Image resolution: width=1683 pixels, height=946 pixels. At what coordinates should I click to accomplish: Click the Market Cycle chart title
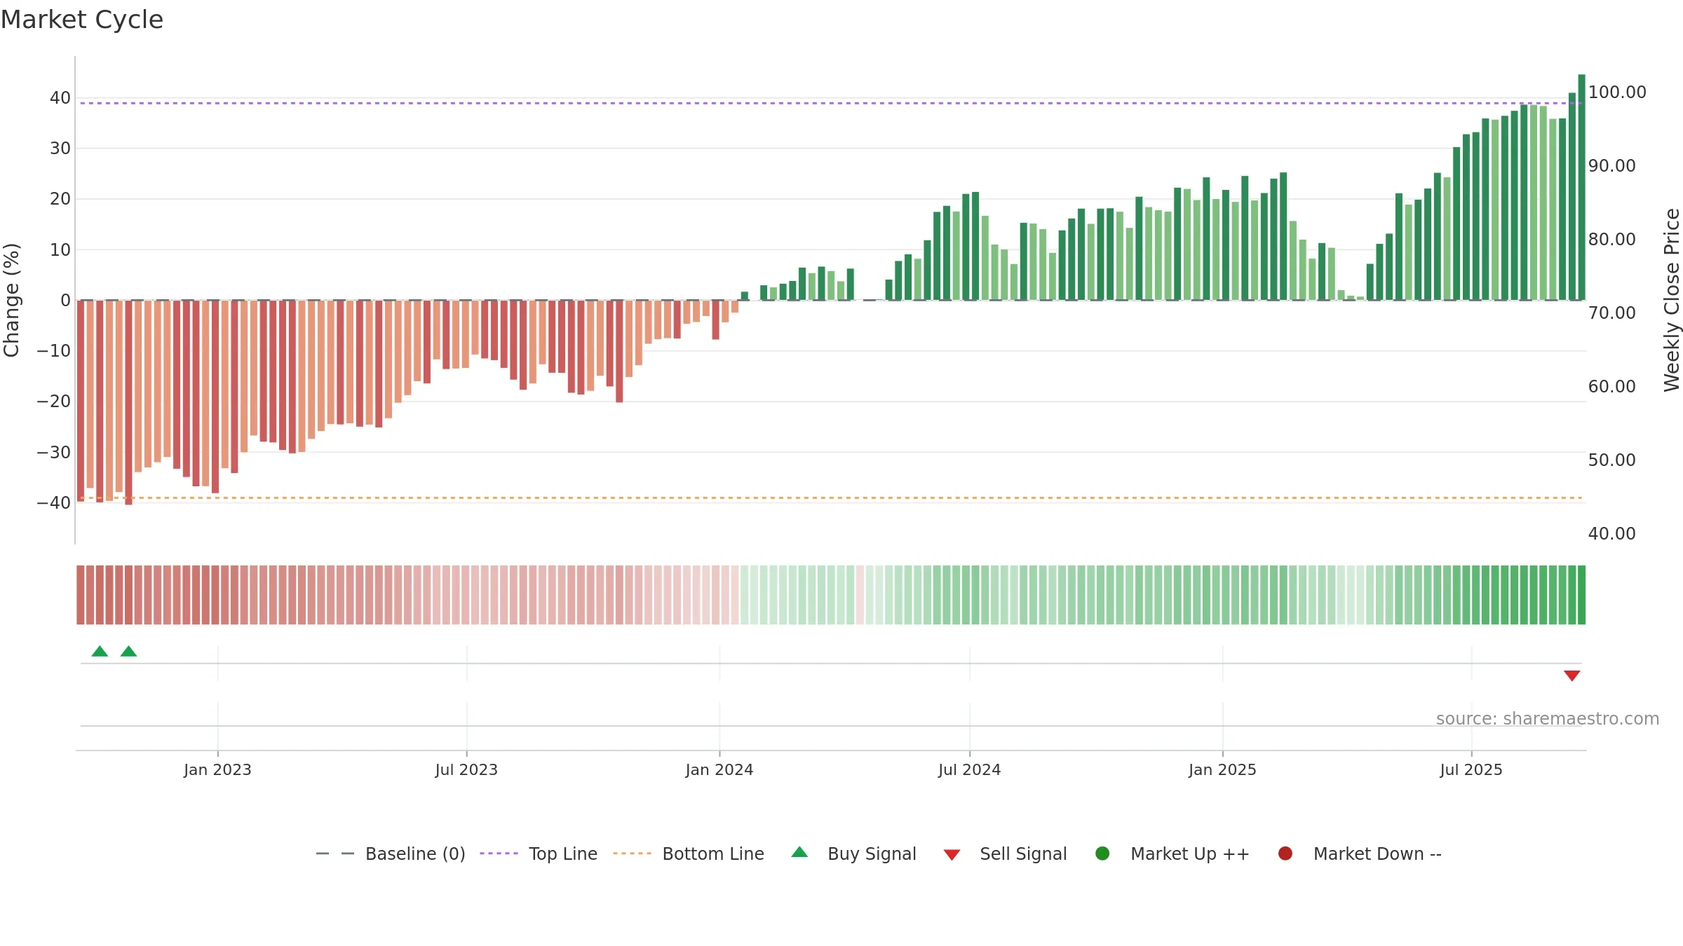point(82,20)
